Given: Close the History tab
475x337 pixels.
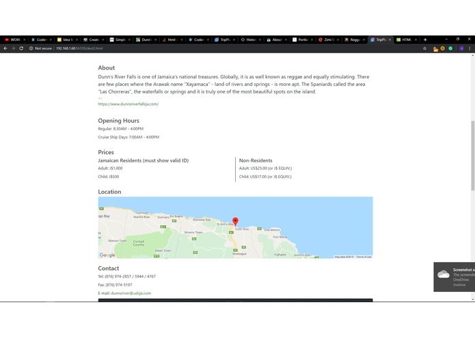Looking at the screenshot, I should click(260, 40).
